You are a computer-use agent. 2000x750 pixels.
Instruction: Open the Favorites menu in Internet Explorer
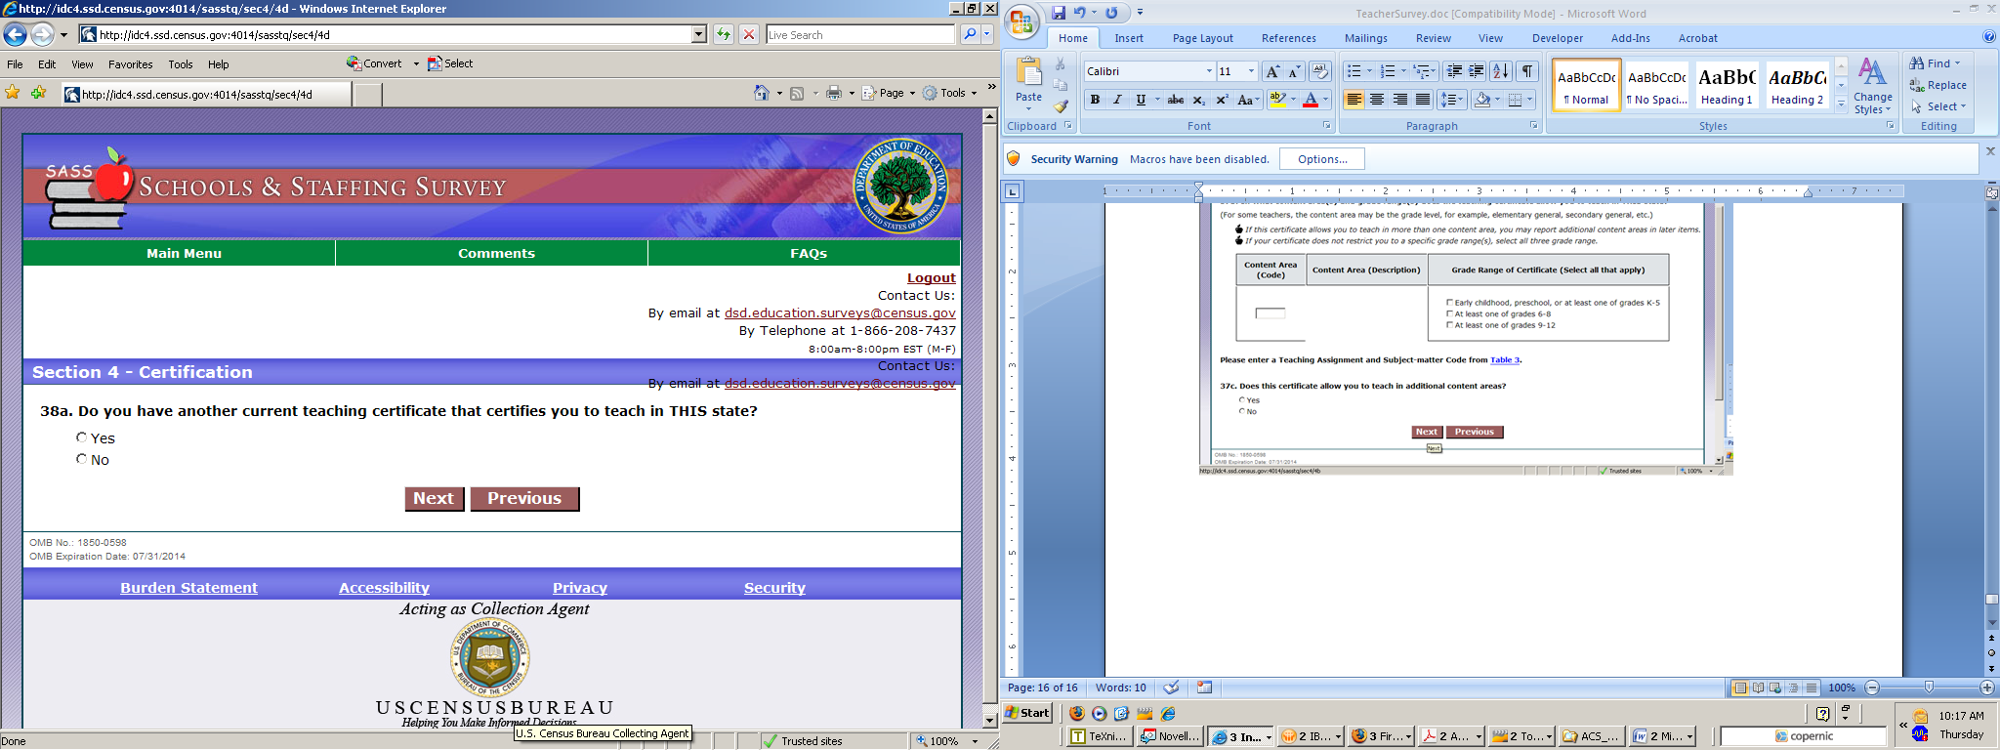(131, 64)
